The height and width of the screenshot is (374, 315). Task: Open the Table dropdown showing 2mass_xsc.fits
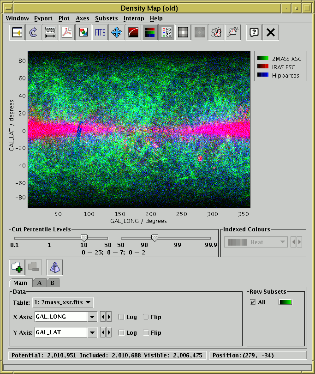click(x=63, y=302)
